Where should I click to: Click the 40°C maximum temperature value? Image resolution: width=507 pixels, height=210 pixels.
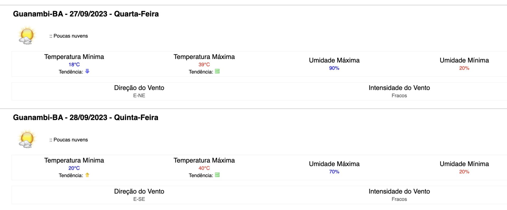click(x=204, y=168)
